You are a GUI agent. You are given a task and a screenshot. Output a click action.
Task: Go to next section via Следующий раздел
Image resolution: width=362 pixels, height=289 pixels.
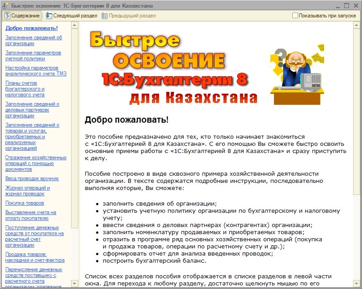tap(72, 16)
